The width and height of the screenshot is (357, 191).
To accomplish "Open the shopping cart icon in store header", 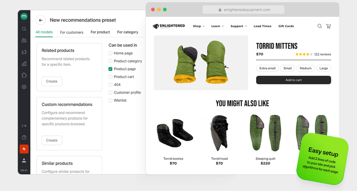I will pos(328,26).
